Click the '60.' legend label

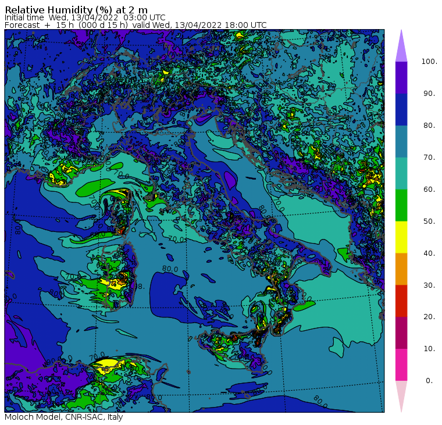(x=429, y=189)
